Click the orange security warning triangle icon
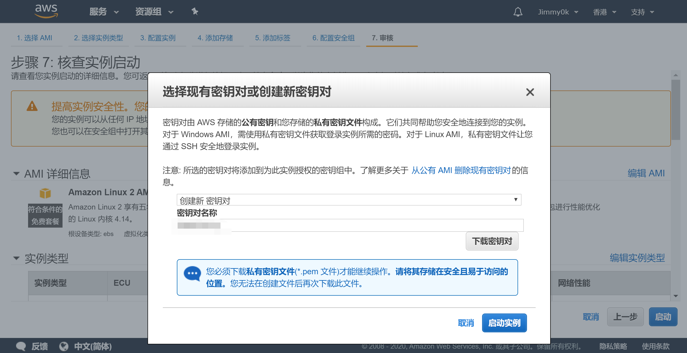The width and height of the screenshot is (687, 353). pyautogui.click(x=32, y=106)
